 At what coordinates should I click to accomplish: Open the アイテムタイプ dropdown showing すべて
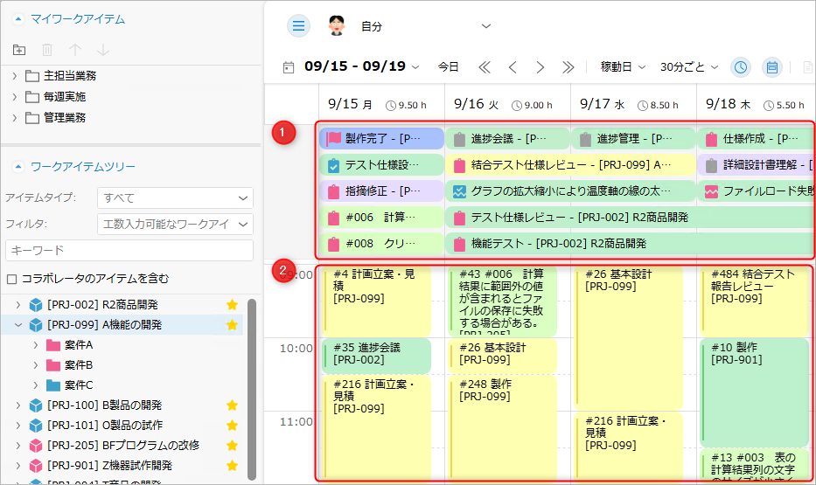coord(175,198)
